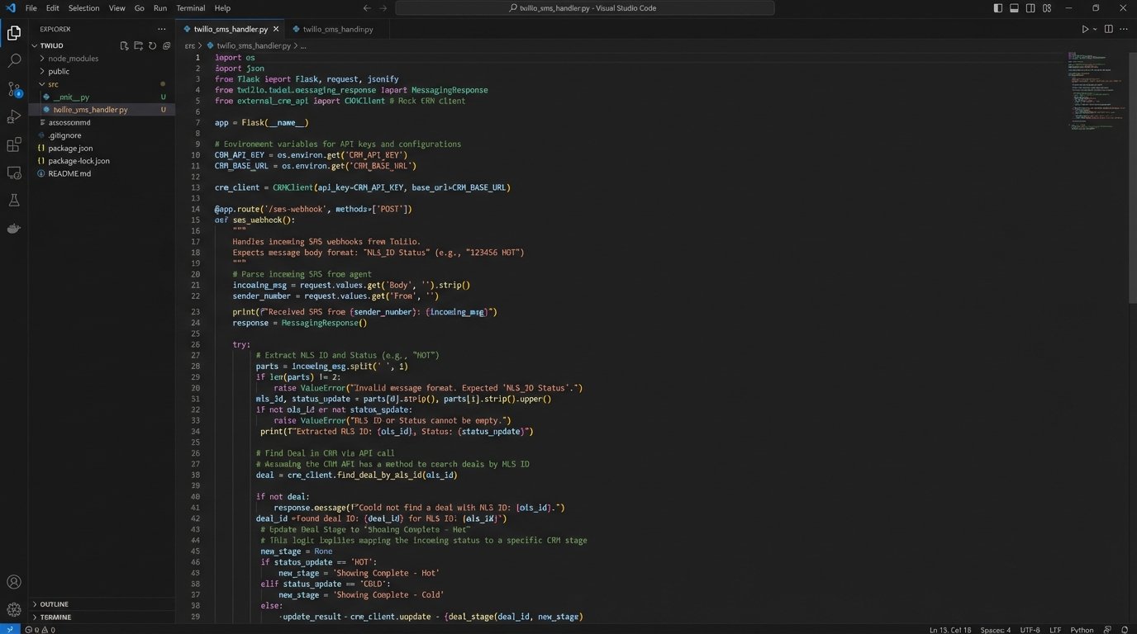This screenshot has height=634, width=1137.
Task: Open the Search view in activity bar
Action: click(14, 60)
